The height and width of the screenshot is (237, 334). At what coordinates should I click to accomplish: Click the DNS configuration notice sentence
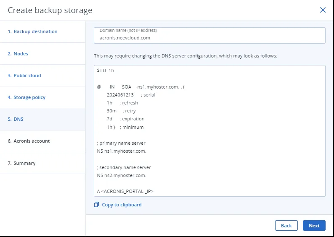pos(186,56)
